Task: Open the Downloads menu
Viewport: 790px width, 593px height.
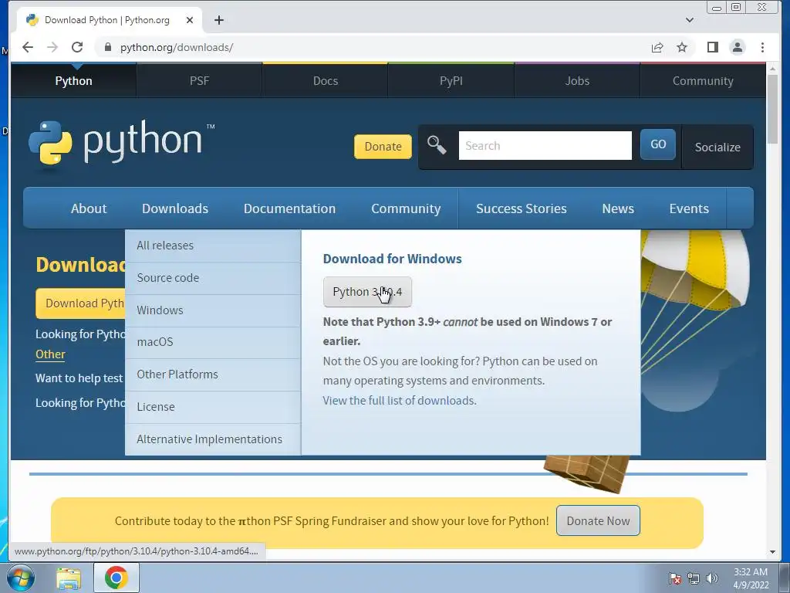Action: 175,208
